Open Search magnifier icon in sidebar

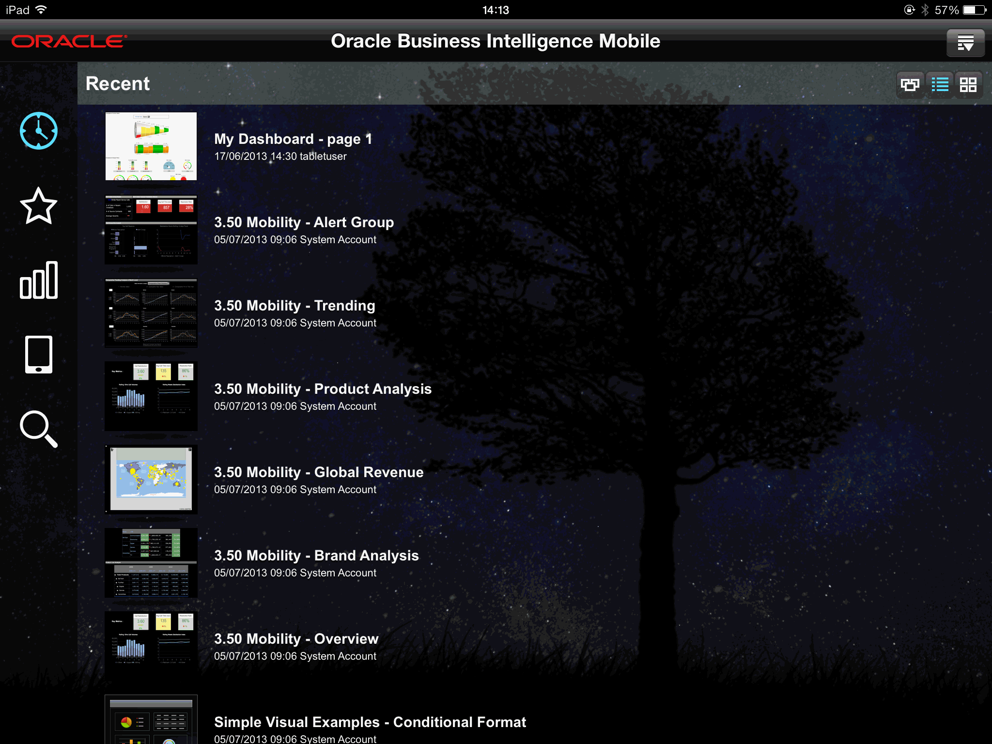(39, 429)
